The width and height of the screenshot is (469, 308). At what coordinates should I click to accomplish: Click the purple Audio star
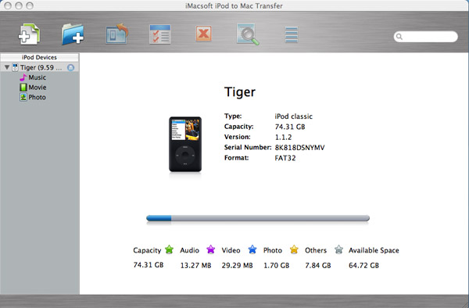[211, 249]
